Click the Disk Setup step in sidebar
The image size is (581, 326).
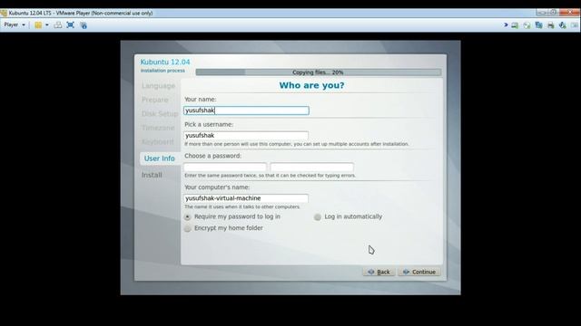160,114
